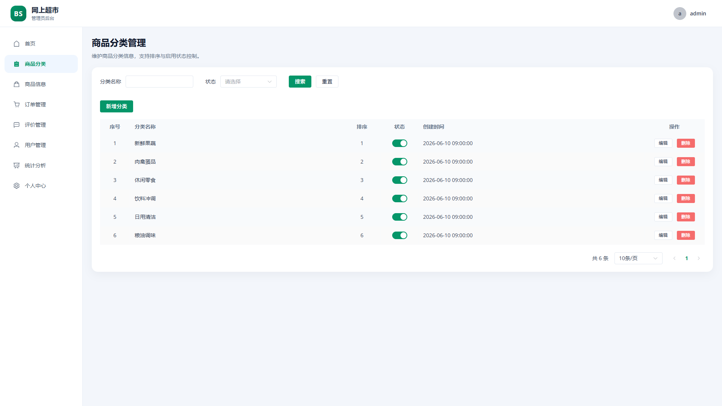Turn off the 日用清洁 status switch

pyautogui.click(x=399, y=217)
